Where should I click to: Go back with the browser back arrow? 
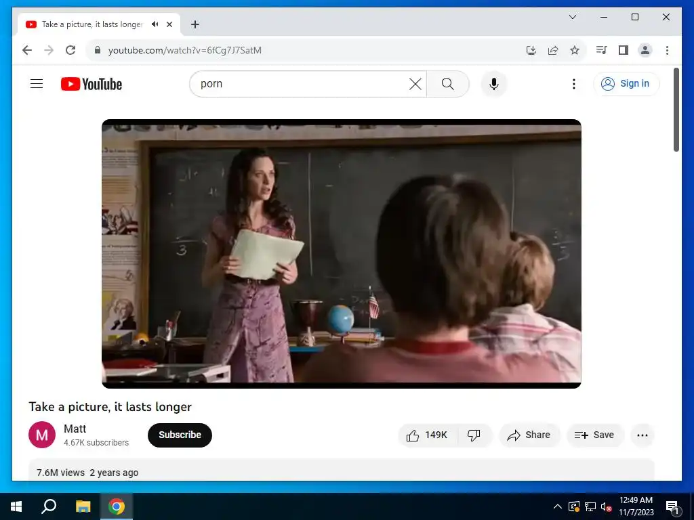[x=27, y=50]
